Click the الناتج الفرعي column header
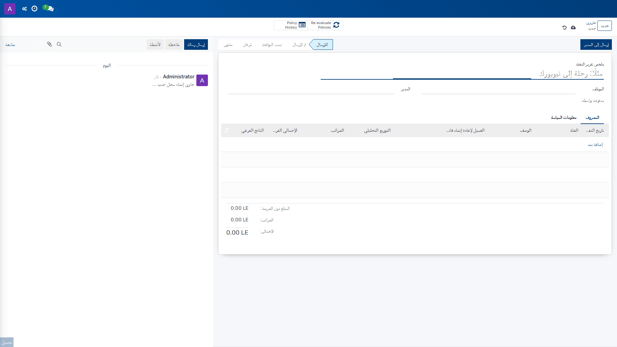The height and width of the screenshot is (347, 617). [x=253, y=130]
